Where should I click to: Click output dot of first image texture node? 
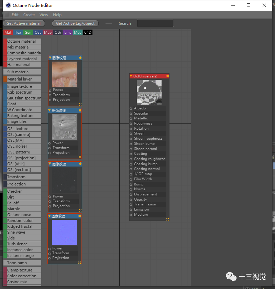tap(80, 58)
